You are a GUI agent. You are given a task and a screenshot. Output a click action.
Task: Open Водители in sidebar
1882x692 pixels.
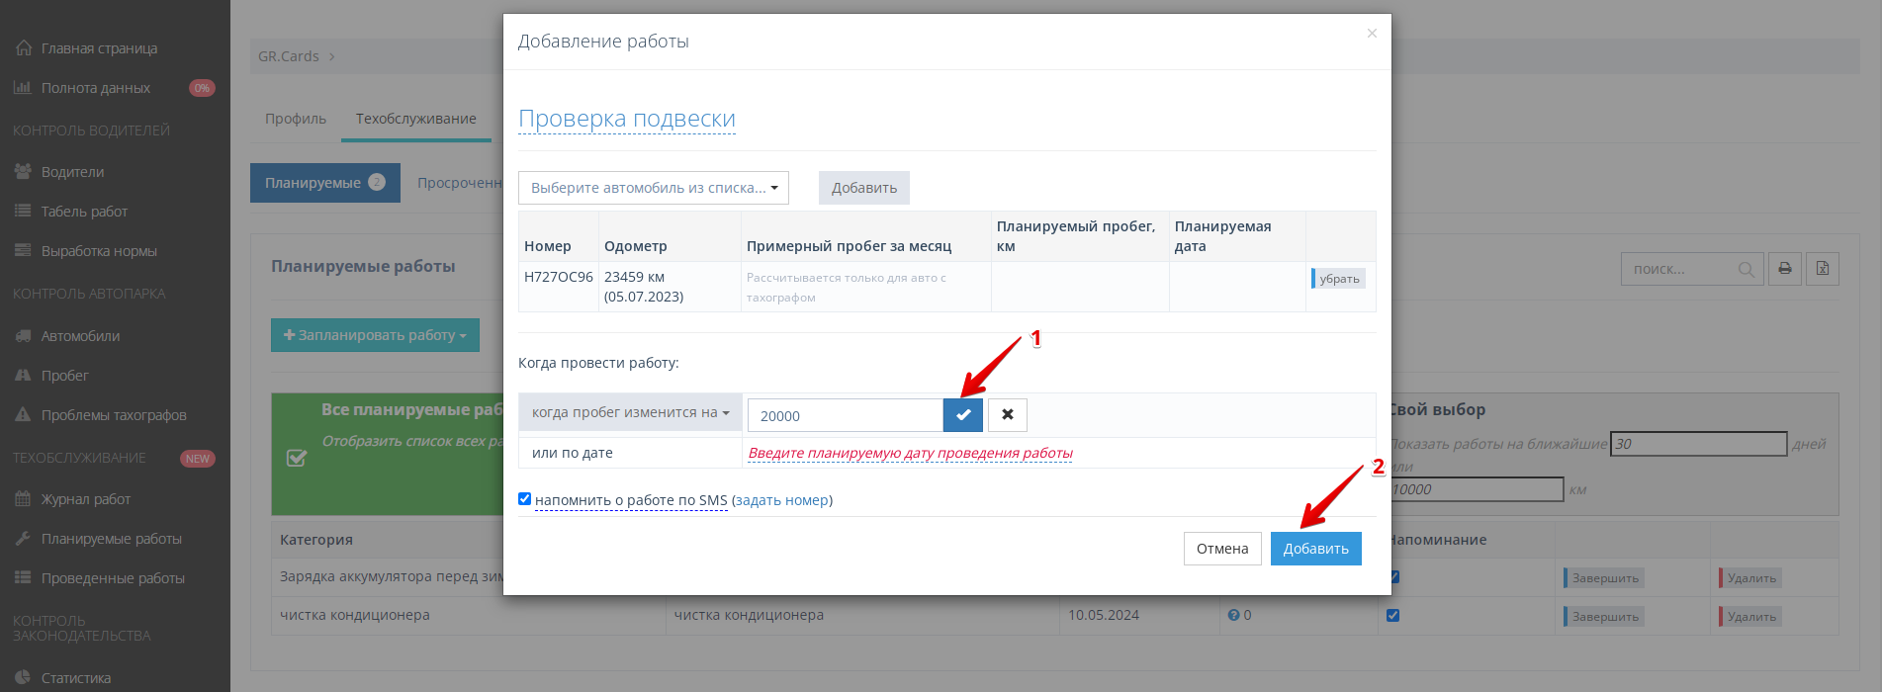tap(72, 172)
